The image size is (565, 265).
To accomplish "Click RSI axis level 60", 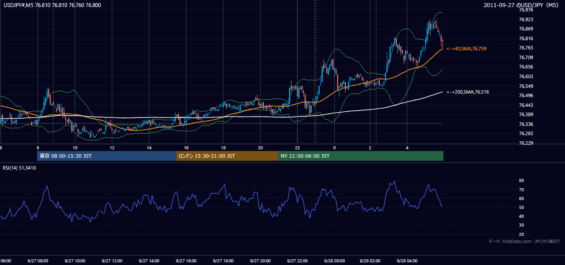I will tap(521, 198).
